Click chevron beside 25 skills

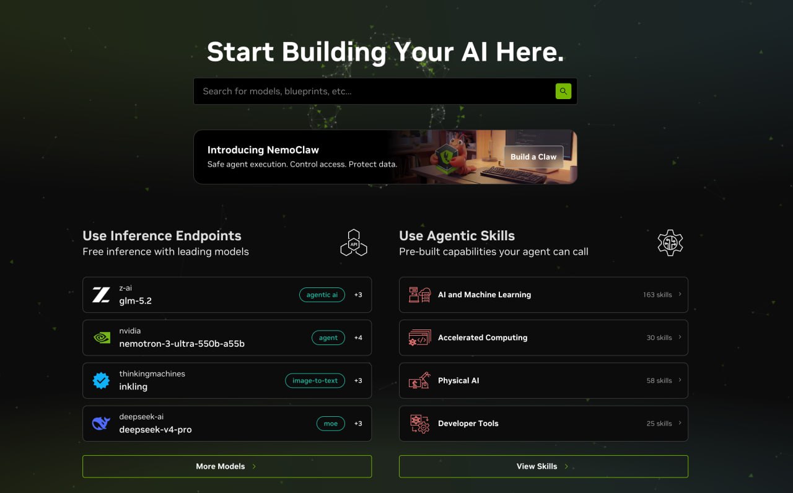tap(680, 422)
